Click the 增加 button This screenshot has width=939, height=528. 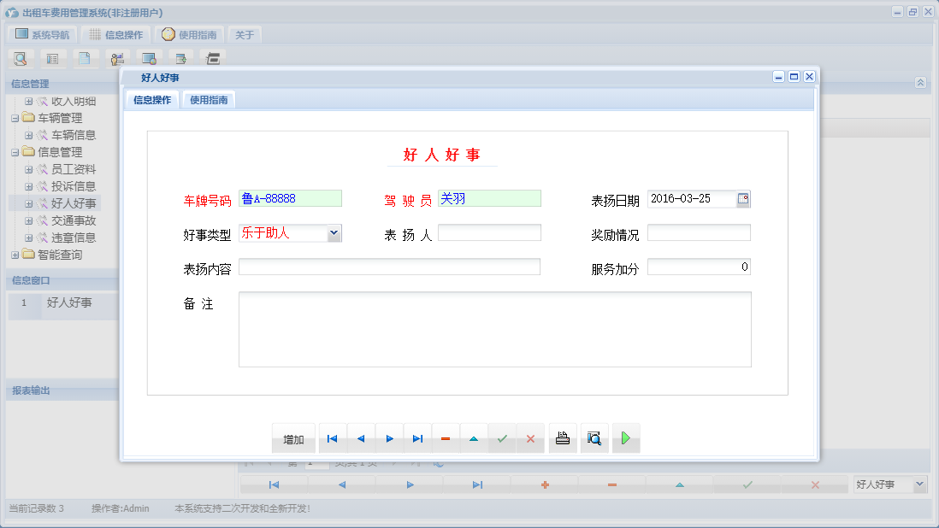pyautogui.click(x=293, y=439)
